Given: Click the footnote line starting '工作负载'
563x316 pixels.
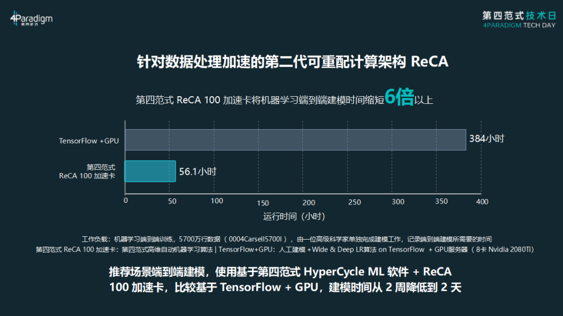Looking at the screenshot, I should click(x=286, y=239).
